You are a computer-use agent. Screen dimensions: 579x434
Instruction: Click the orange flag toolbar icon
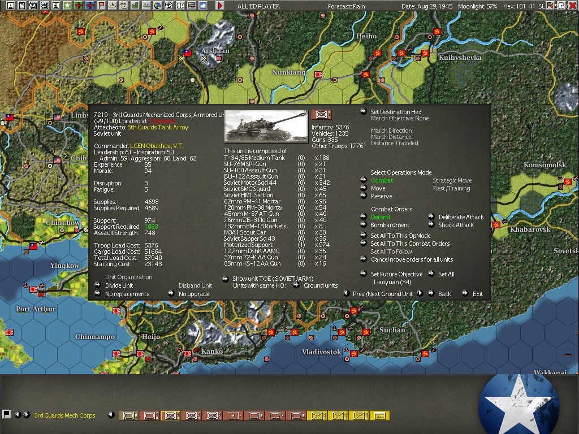pyautogui.click(x=101, y=6)
